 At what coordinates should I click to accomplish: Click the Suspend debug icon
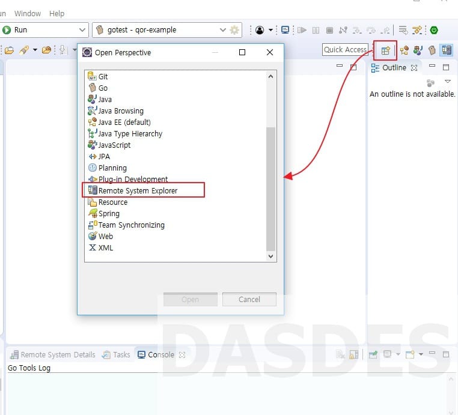coord(316,31)
